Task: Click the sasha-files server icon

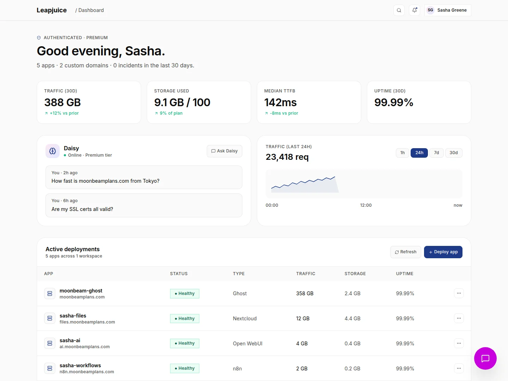Action: pyautogui.click(x=50, y=318)
